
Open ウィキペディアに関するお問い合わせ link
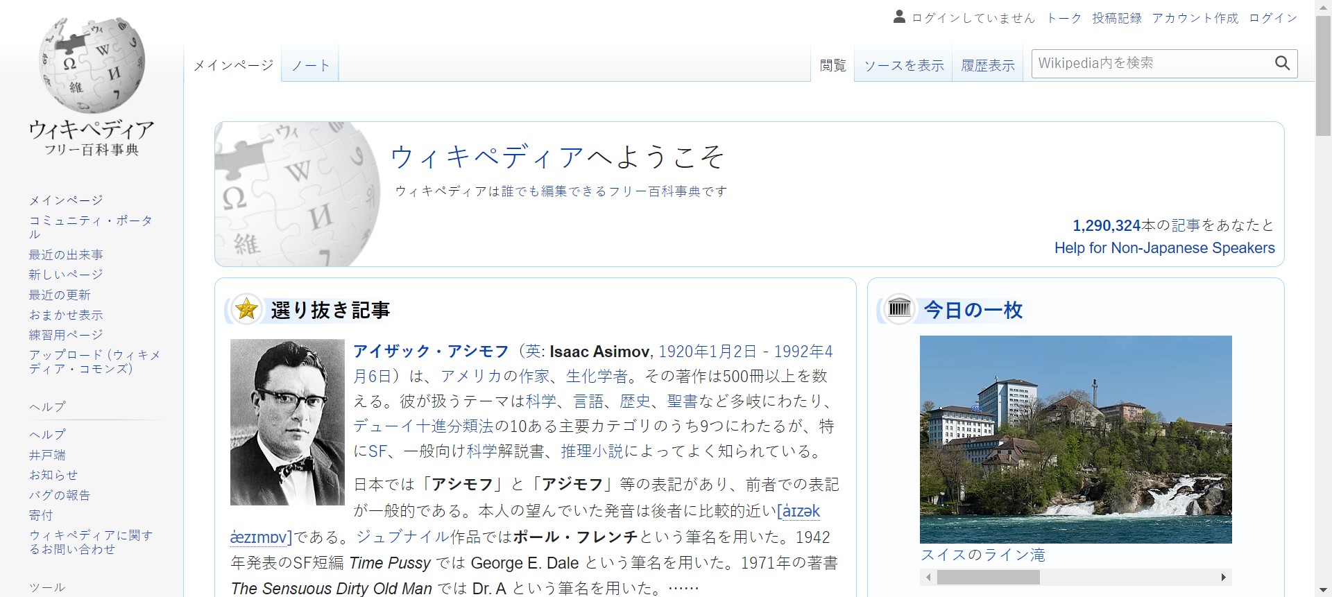click(91, 542)
